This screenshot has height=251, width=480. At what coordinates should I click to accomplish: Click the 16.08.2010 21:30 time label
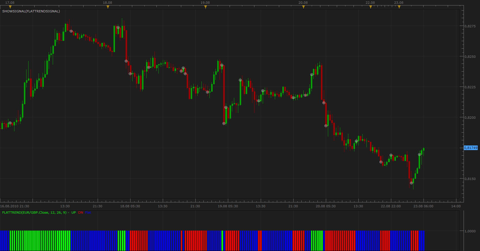[15, 206]
